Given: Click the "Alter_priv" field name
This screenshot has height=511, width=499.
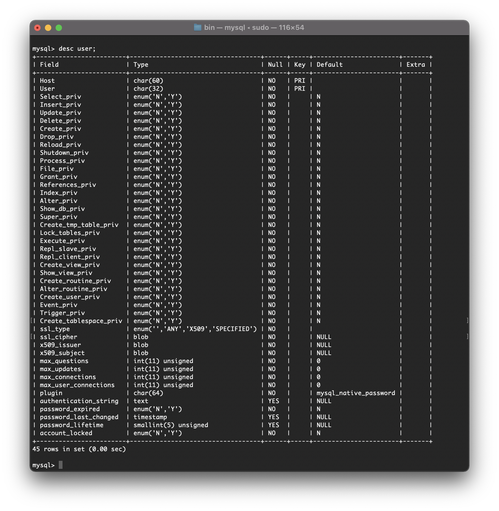Looking at the screenshot, I should coord(59,201).
